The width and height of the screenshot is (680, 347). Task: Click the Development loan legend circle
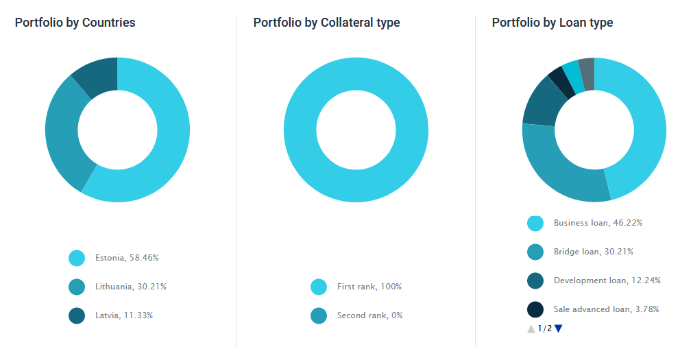535,280
